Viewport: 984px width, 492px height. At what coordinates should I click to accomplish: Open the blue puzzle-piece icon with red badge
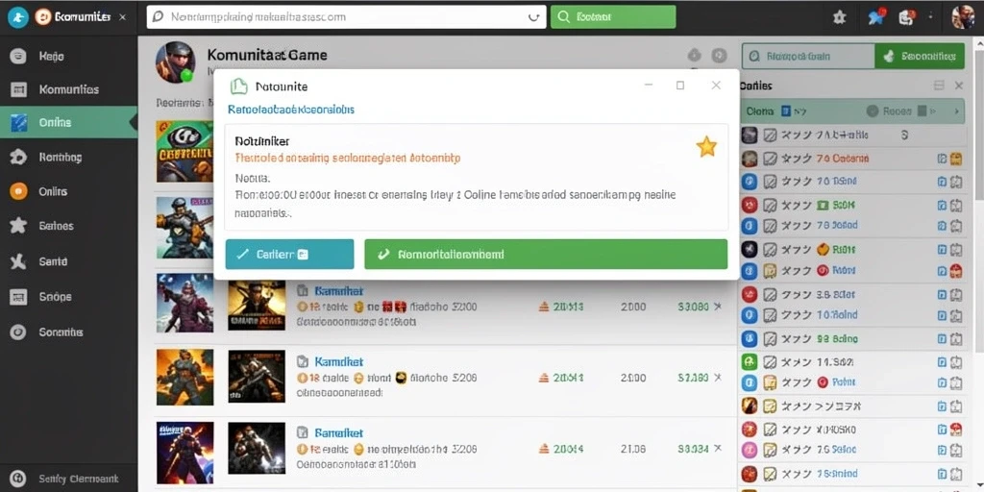[875, 17]
